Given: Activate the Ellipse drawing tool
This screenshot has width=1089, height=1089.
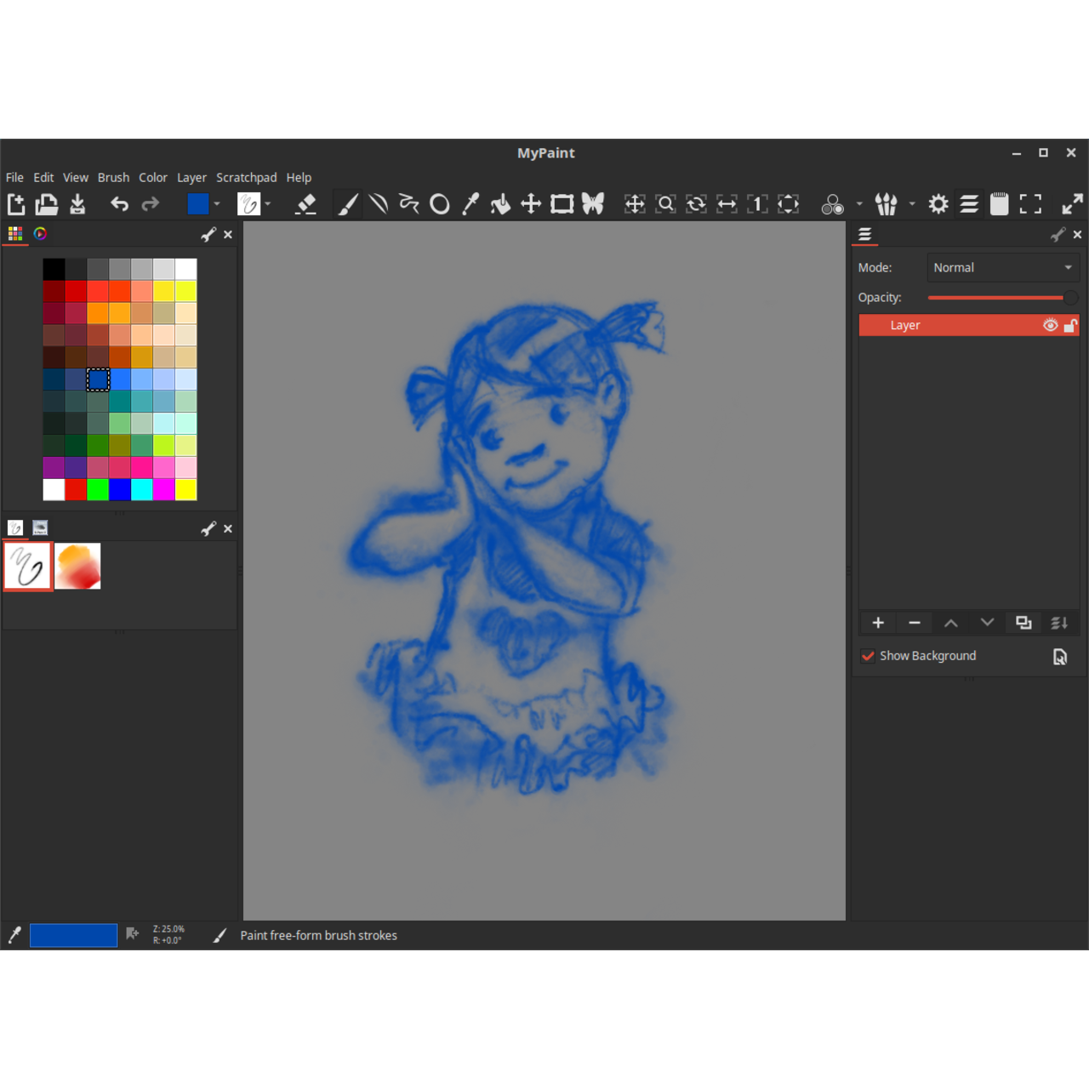Looking at the screenshot, I should pos(440,204).
